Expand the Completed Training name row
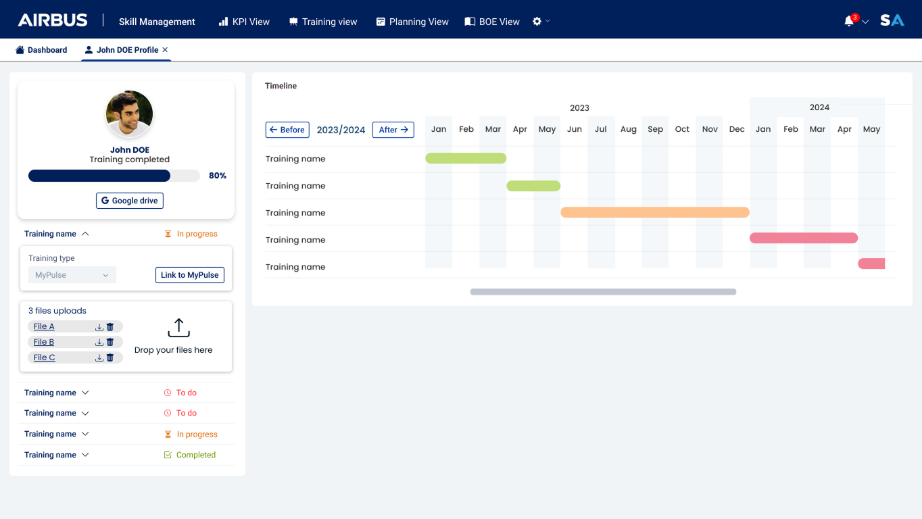This screenshot has width=922, height=519. (85, 455)
